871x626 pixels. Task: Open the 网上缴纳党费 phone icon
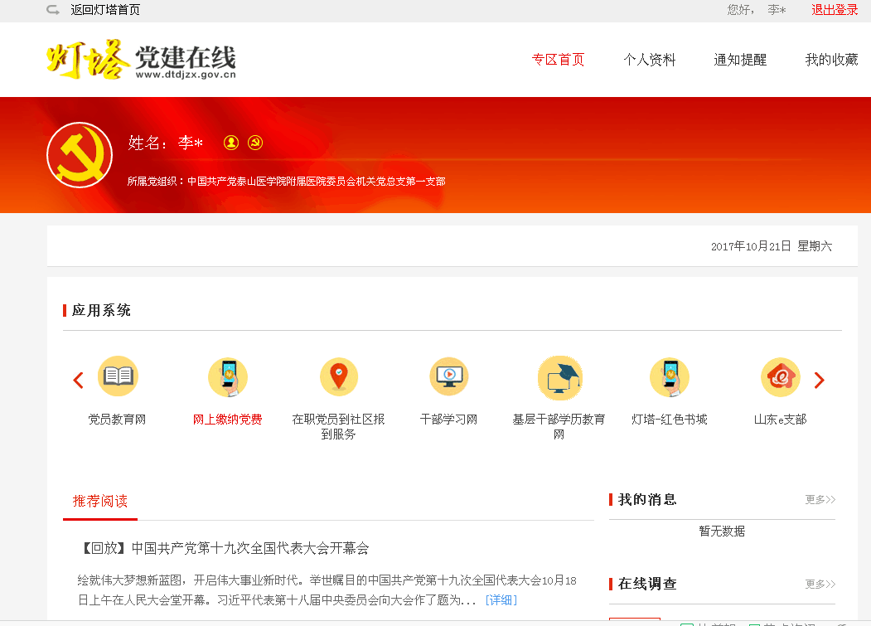(228, 377)
